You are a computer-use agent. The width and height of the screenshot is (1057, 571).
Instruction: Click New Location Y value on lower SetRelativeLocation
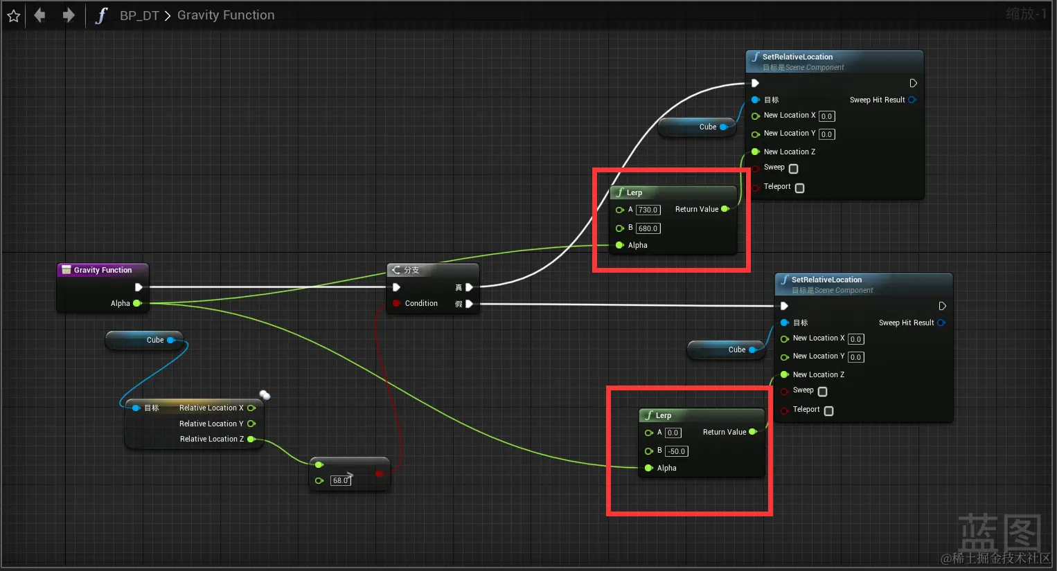856,357
